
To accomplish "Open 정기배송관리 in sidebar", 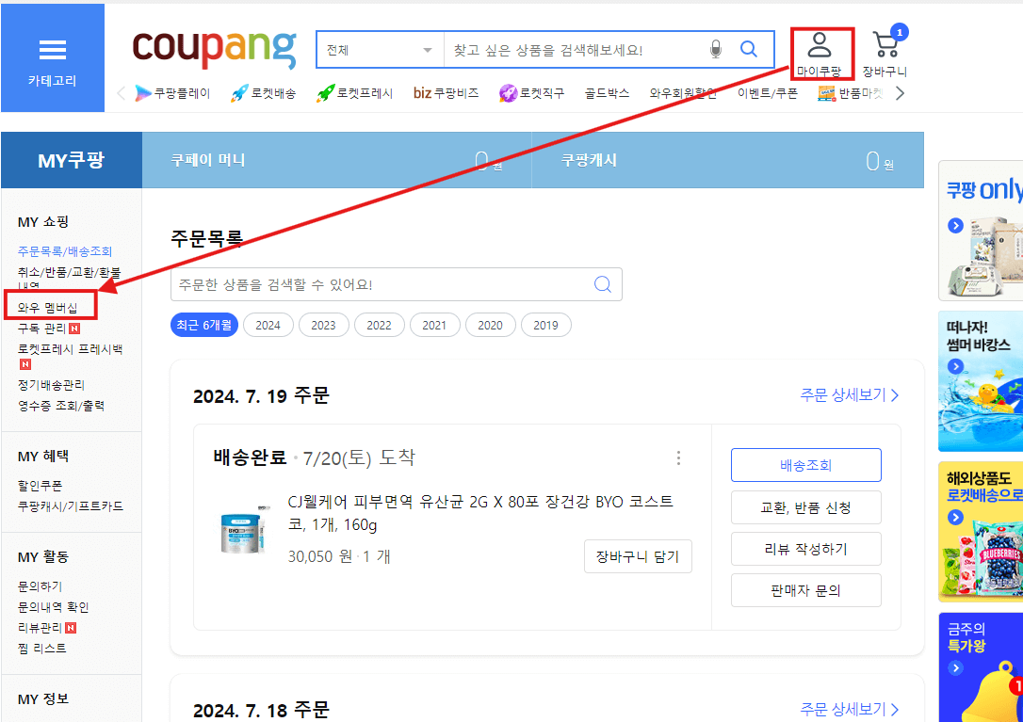I will pos(51,385).
